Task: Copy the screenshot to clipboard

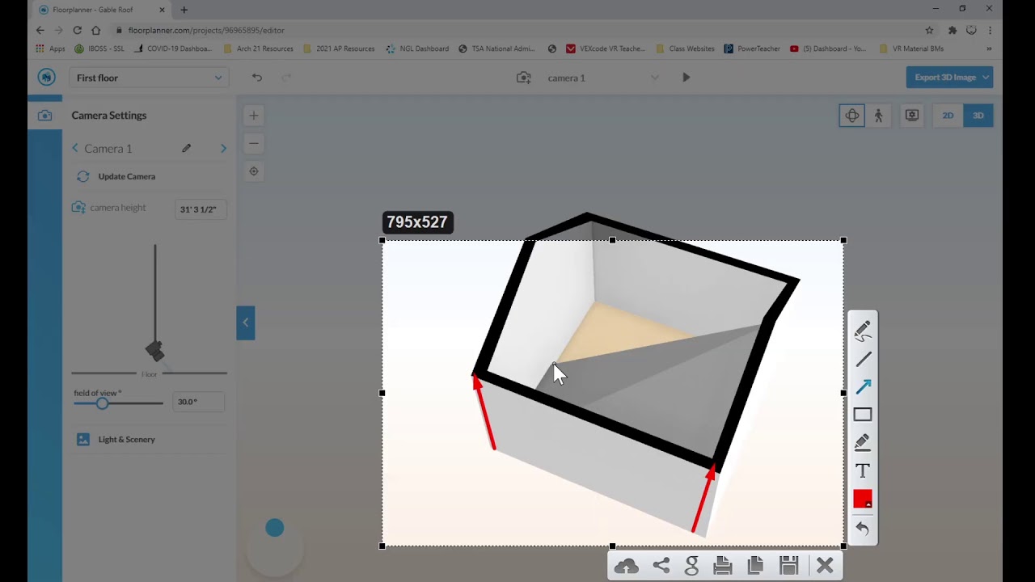Action: [x=755, y=566]
